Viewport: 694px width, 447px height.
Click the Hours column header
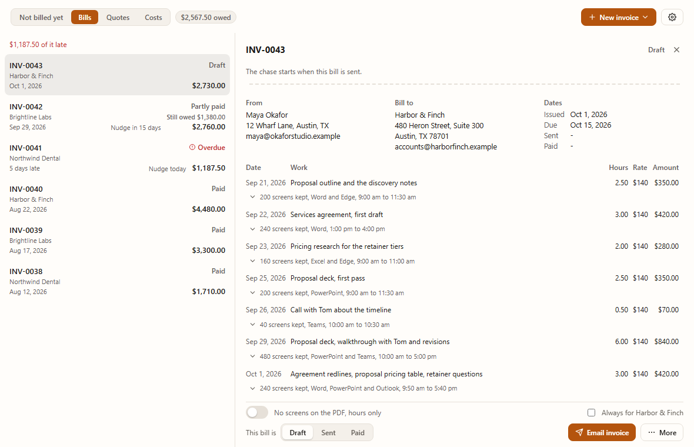(x=618, y=167)
